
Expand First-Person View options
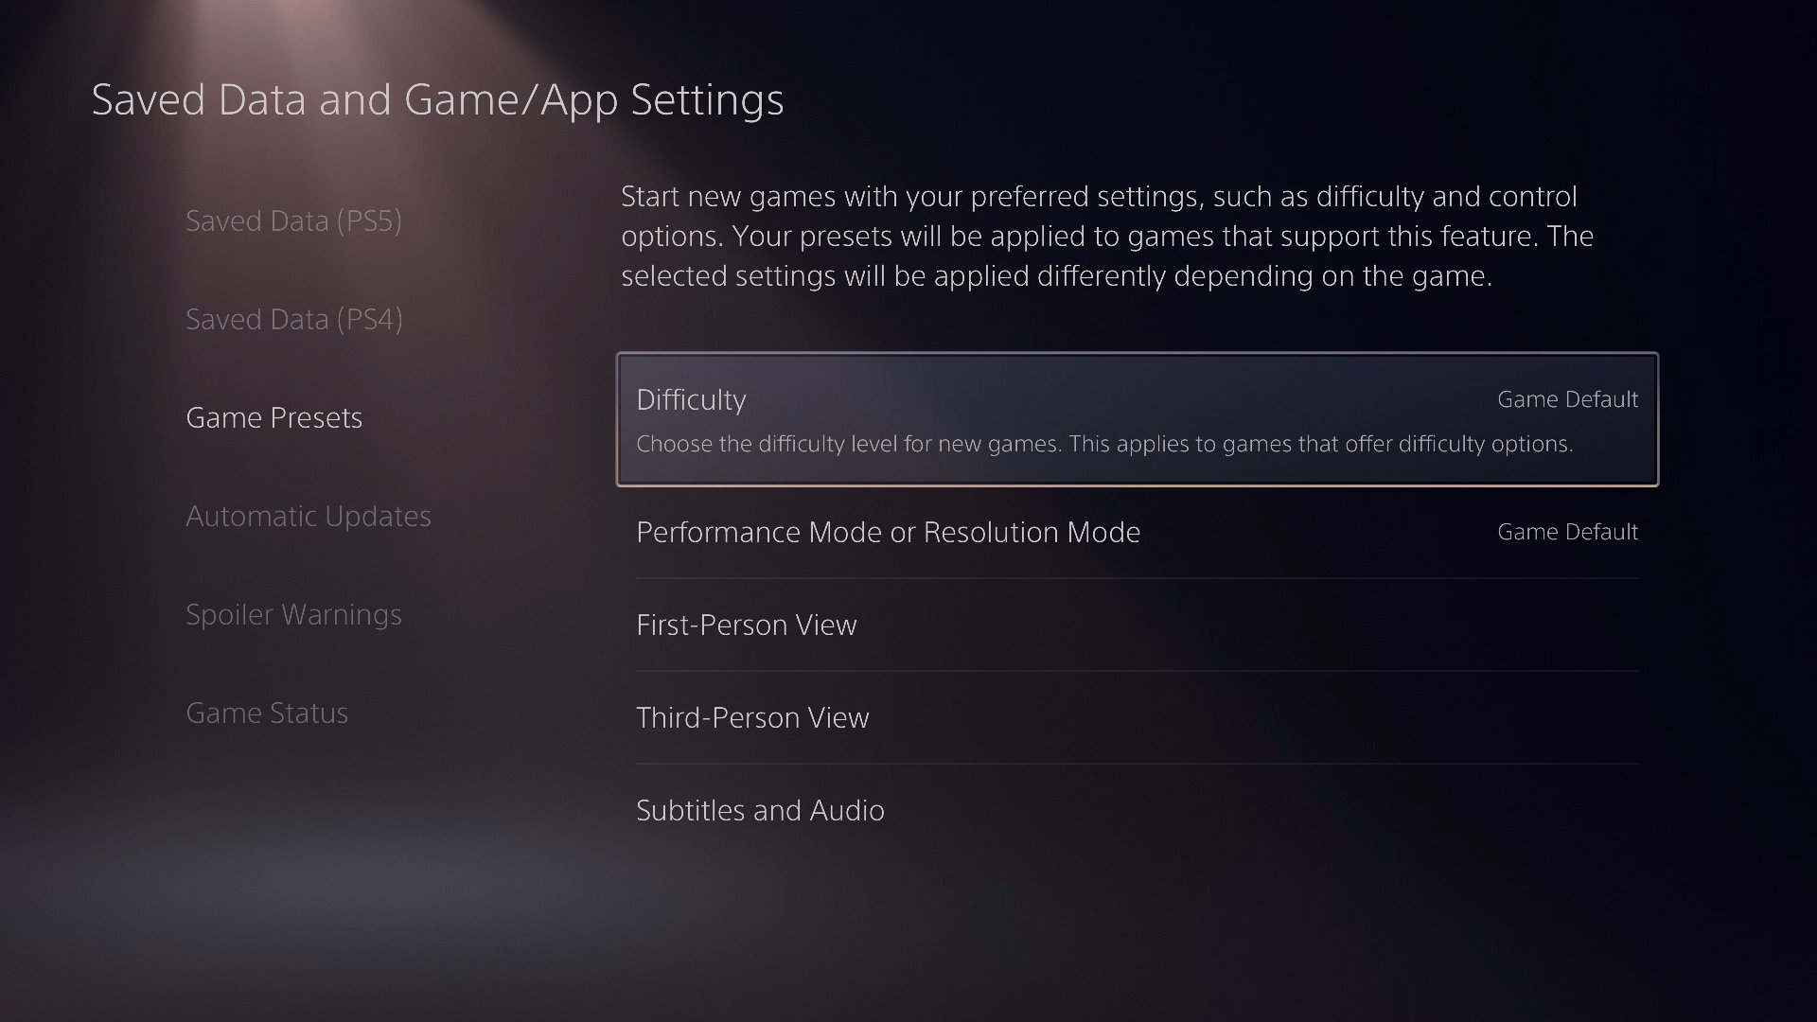[x=1138, y=625]
